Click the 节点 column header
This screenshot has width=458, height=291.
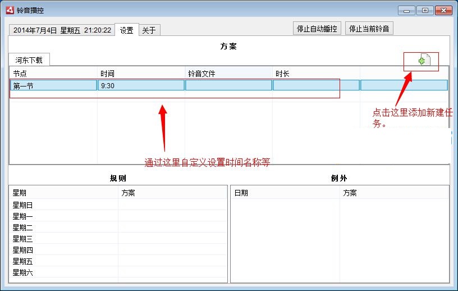[x=54, y=74]
